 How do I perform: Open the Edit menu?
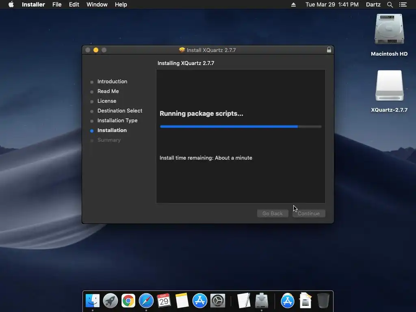coord(74,4)
